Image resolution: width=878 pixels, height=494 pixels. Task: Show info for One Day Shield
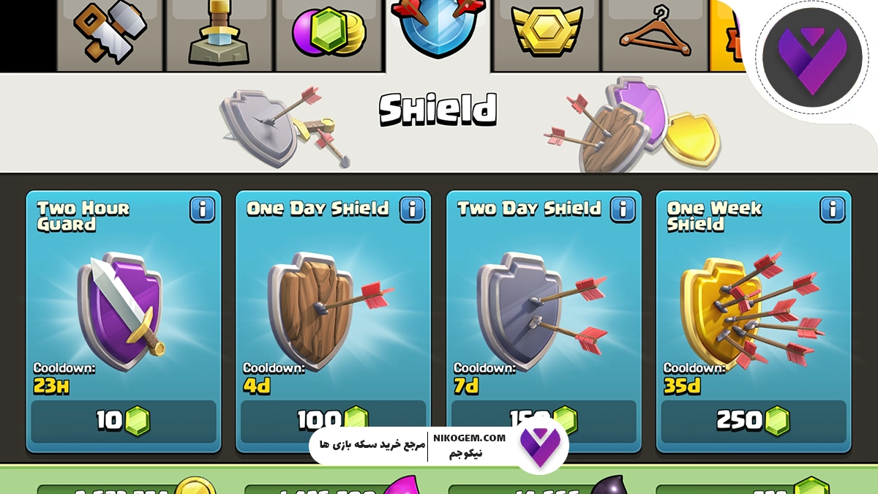tap(413, 209)
